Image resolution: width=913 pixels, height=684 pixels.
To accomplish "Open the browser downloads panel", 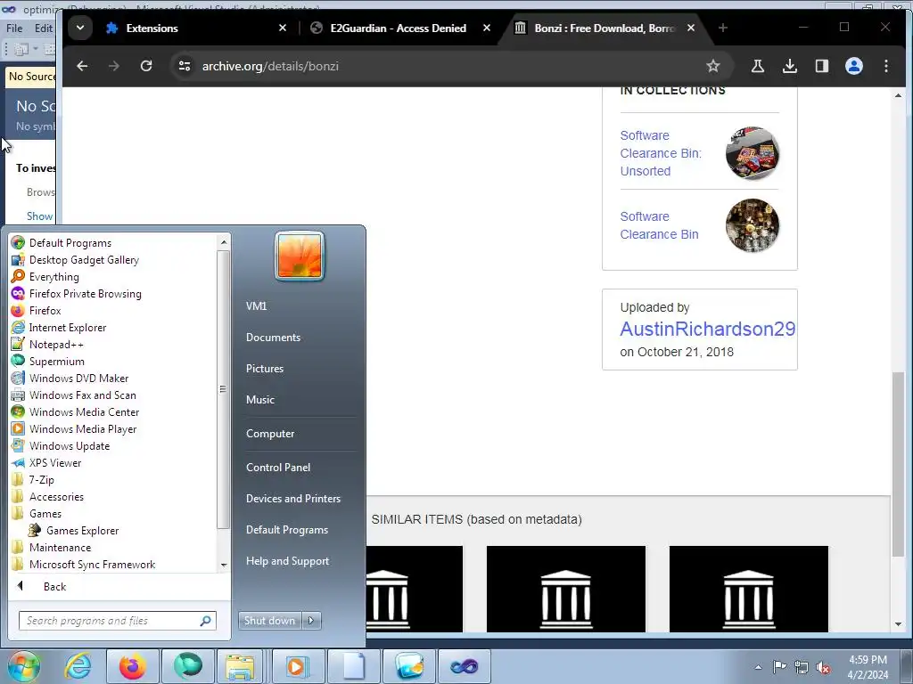I will (x=790, y=66).
